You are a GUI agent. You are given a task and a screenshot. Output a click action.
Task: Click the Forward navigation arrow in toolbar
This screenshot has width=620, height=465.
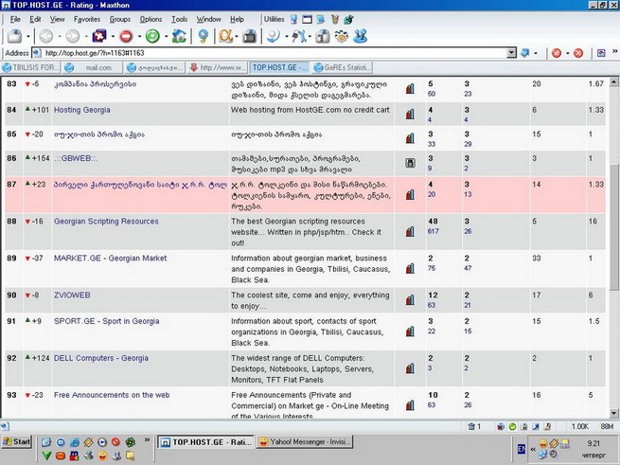tap(72, 36)
